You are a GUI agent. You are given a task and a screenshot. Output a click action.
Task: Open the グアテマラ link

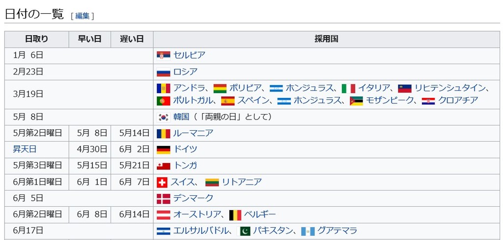[337, 230]
